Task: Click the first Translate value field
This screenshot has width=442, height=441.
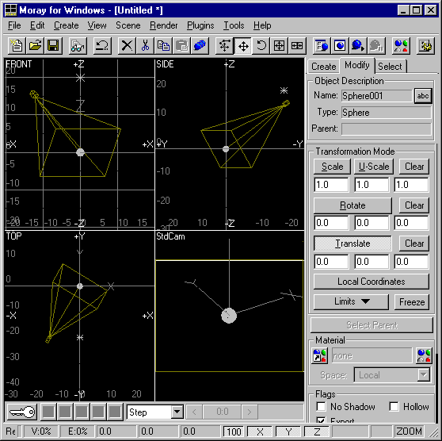Action: coord(331,262)
